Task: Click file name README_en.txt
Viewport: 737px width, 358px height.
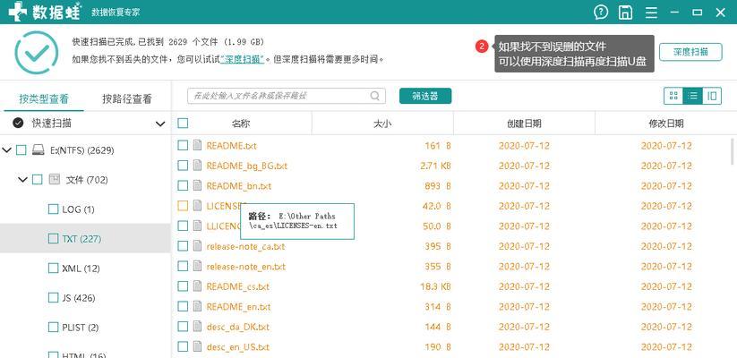Action: tap(238, 307)
